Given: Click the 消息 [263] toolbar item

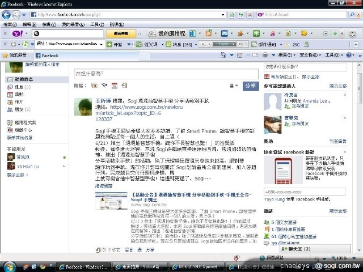Looking at the screenshot, I should point(179,44).
